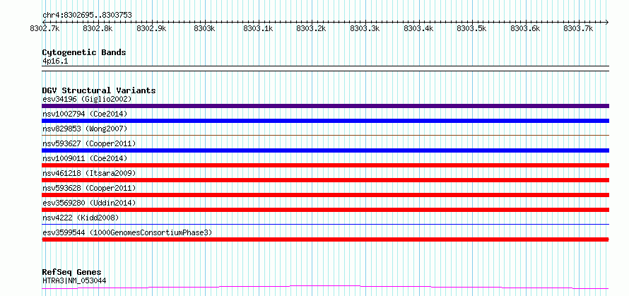This screenshot has width=629, height=296.
Task: Click the purple esv34196 variant bar
Action: [x=325, y=106]
